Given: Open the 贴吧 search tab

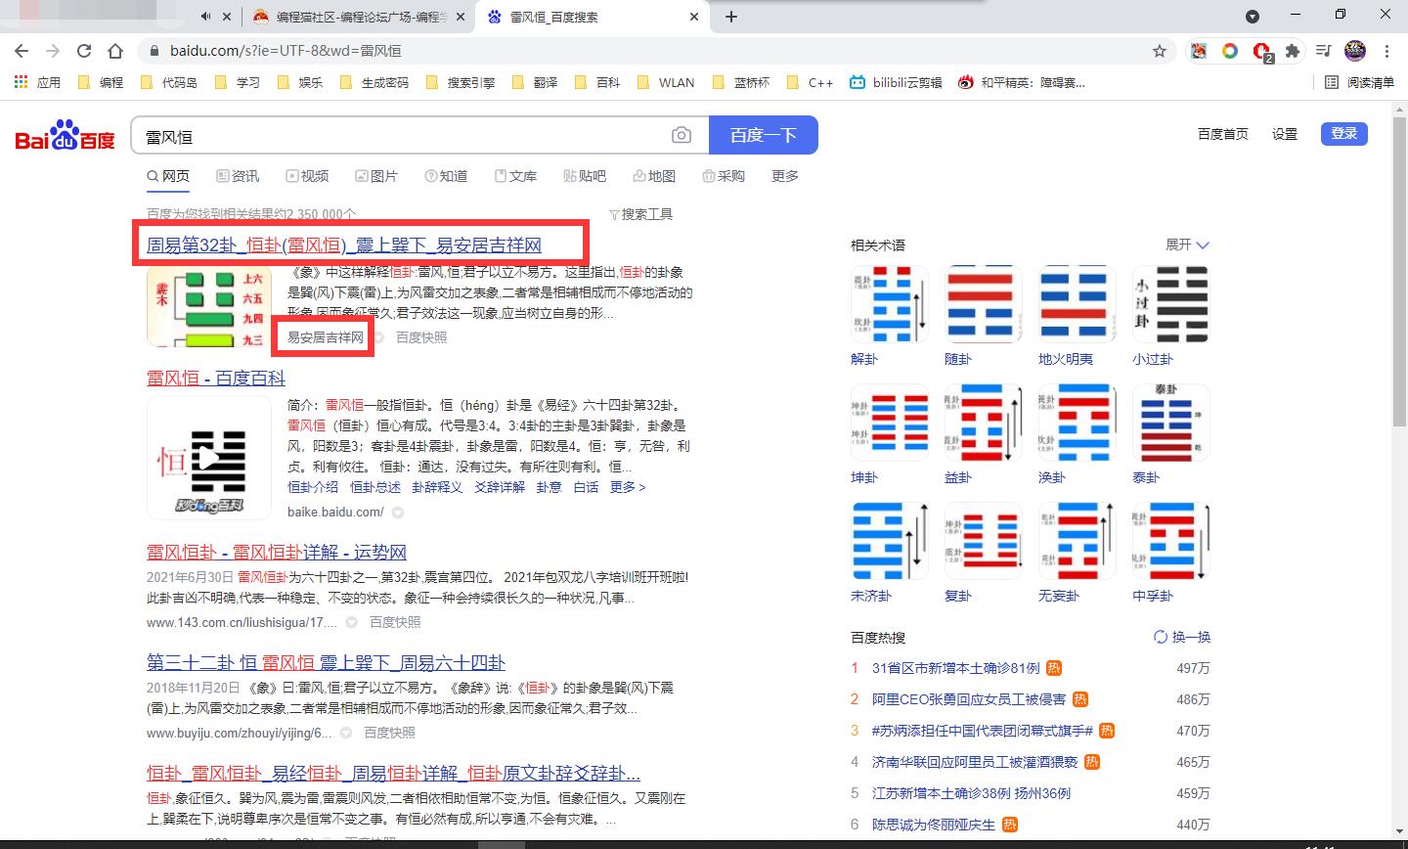Looking at the screenshot, I should tap(585, 176).
